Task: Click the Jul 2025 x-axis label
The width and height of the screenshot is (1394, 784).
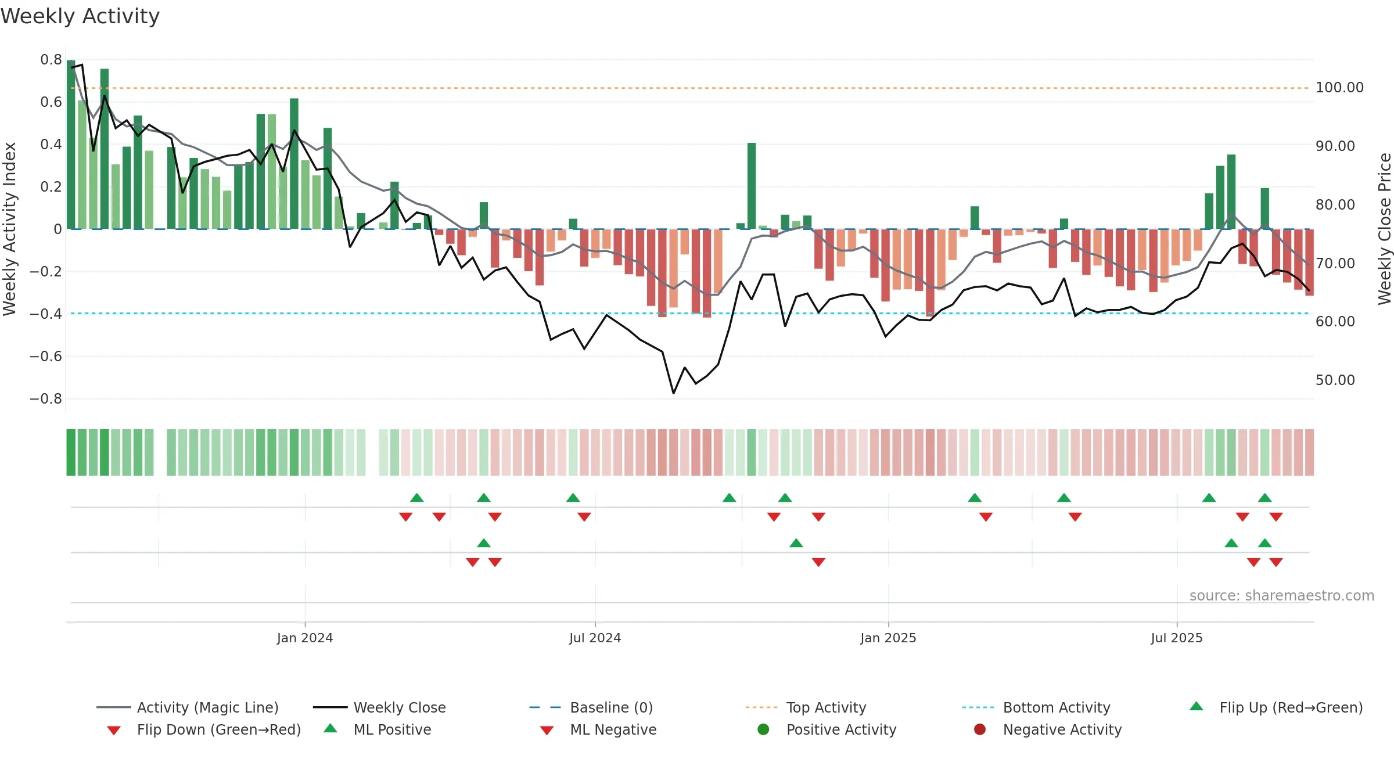Action: (1177, 638)
